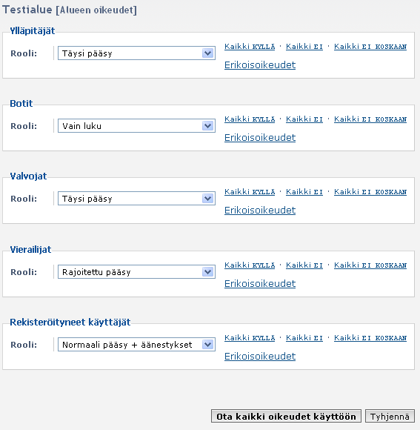Expand the Rekisteröityneet käyttäjät role dropdown
The image size is (420, 430).
(x=136, y=345)
